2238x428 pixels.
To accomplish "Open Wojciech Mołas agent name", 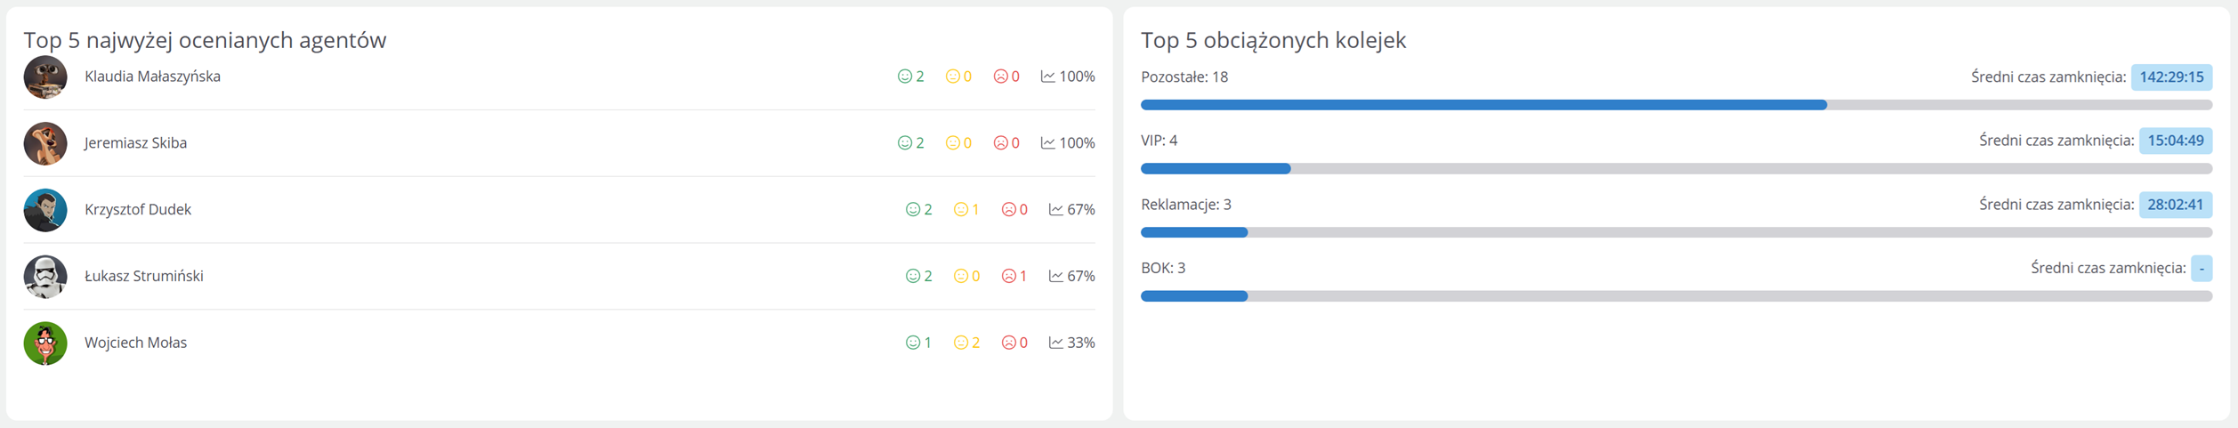I will (x=135, y=343).
